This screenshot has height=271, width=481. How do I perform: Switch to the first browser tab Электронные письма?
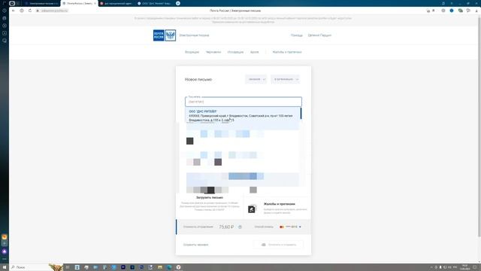[x=41, y=3]
